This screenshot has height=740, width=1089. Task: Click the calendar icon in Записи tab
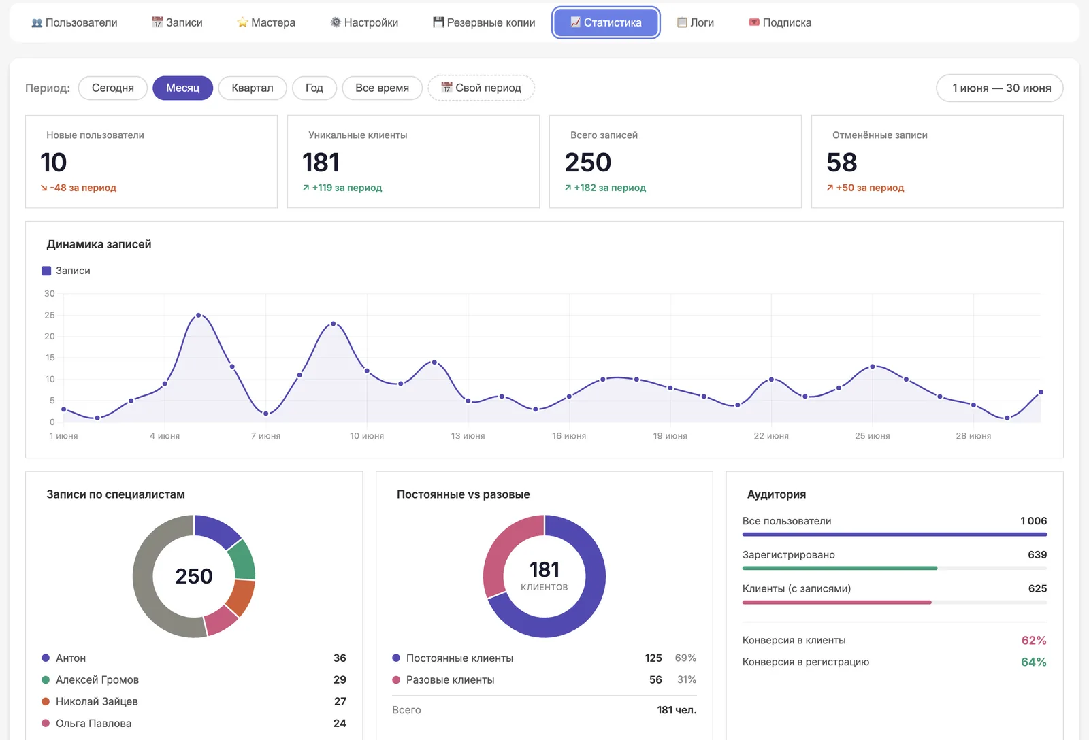tap(157, 22)
